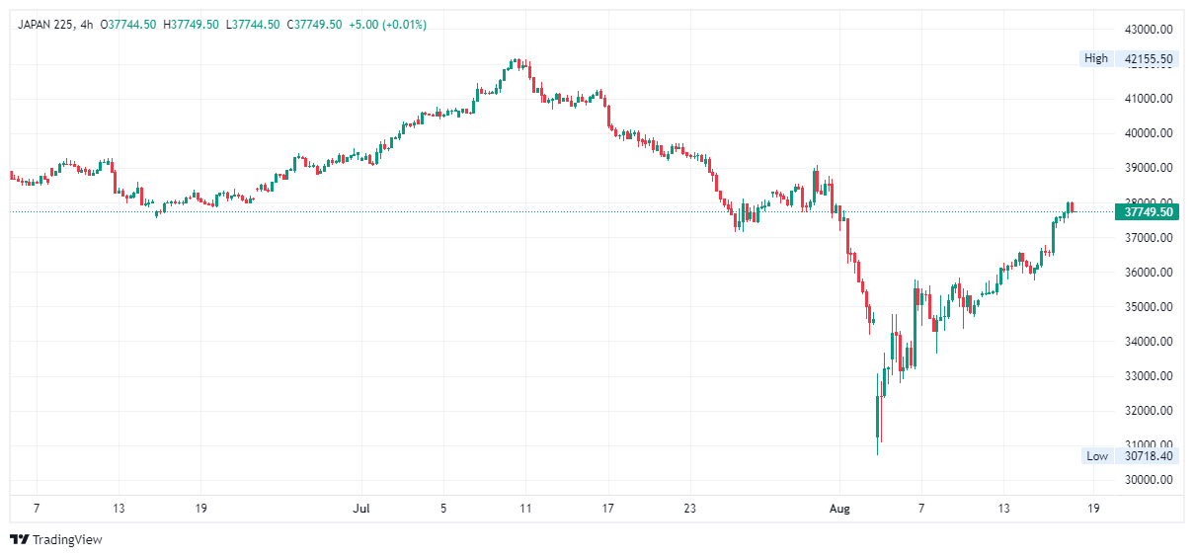
Task: Click the 30718.40 low price value
Action: (1149, 455)
